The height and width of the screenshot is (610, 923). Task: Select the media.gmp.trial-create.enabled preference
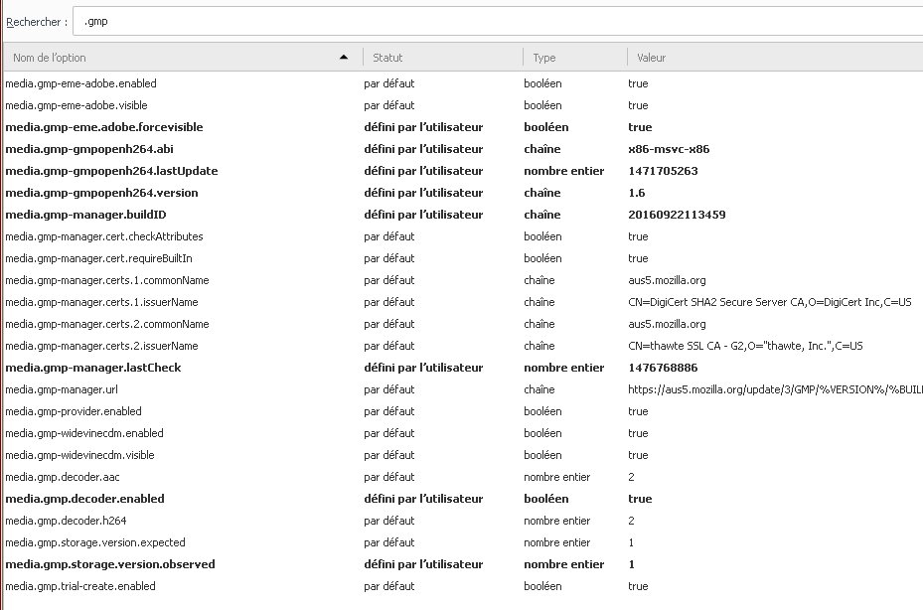(80, 586)
